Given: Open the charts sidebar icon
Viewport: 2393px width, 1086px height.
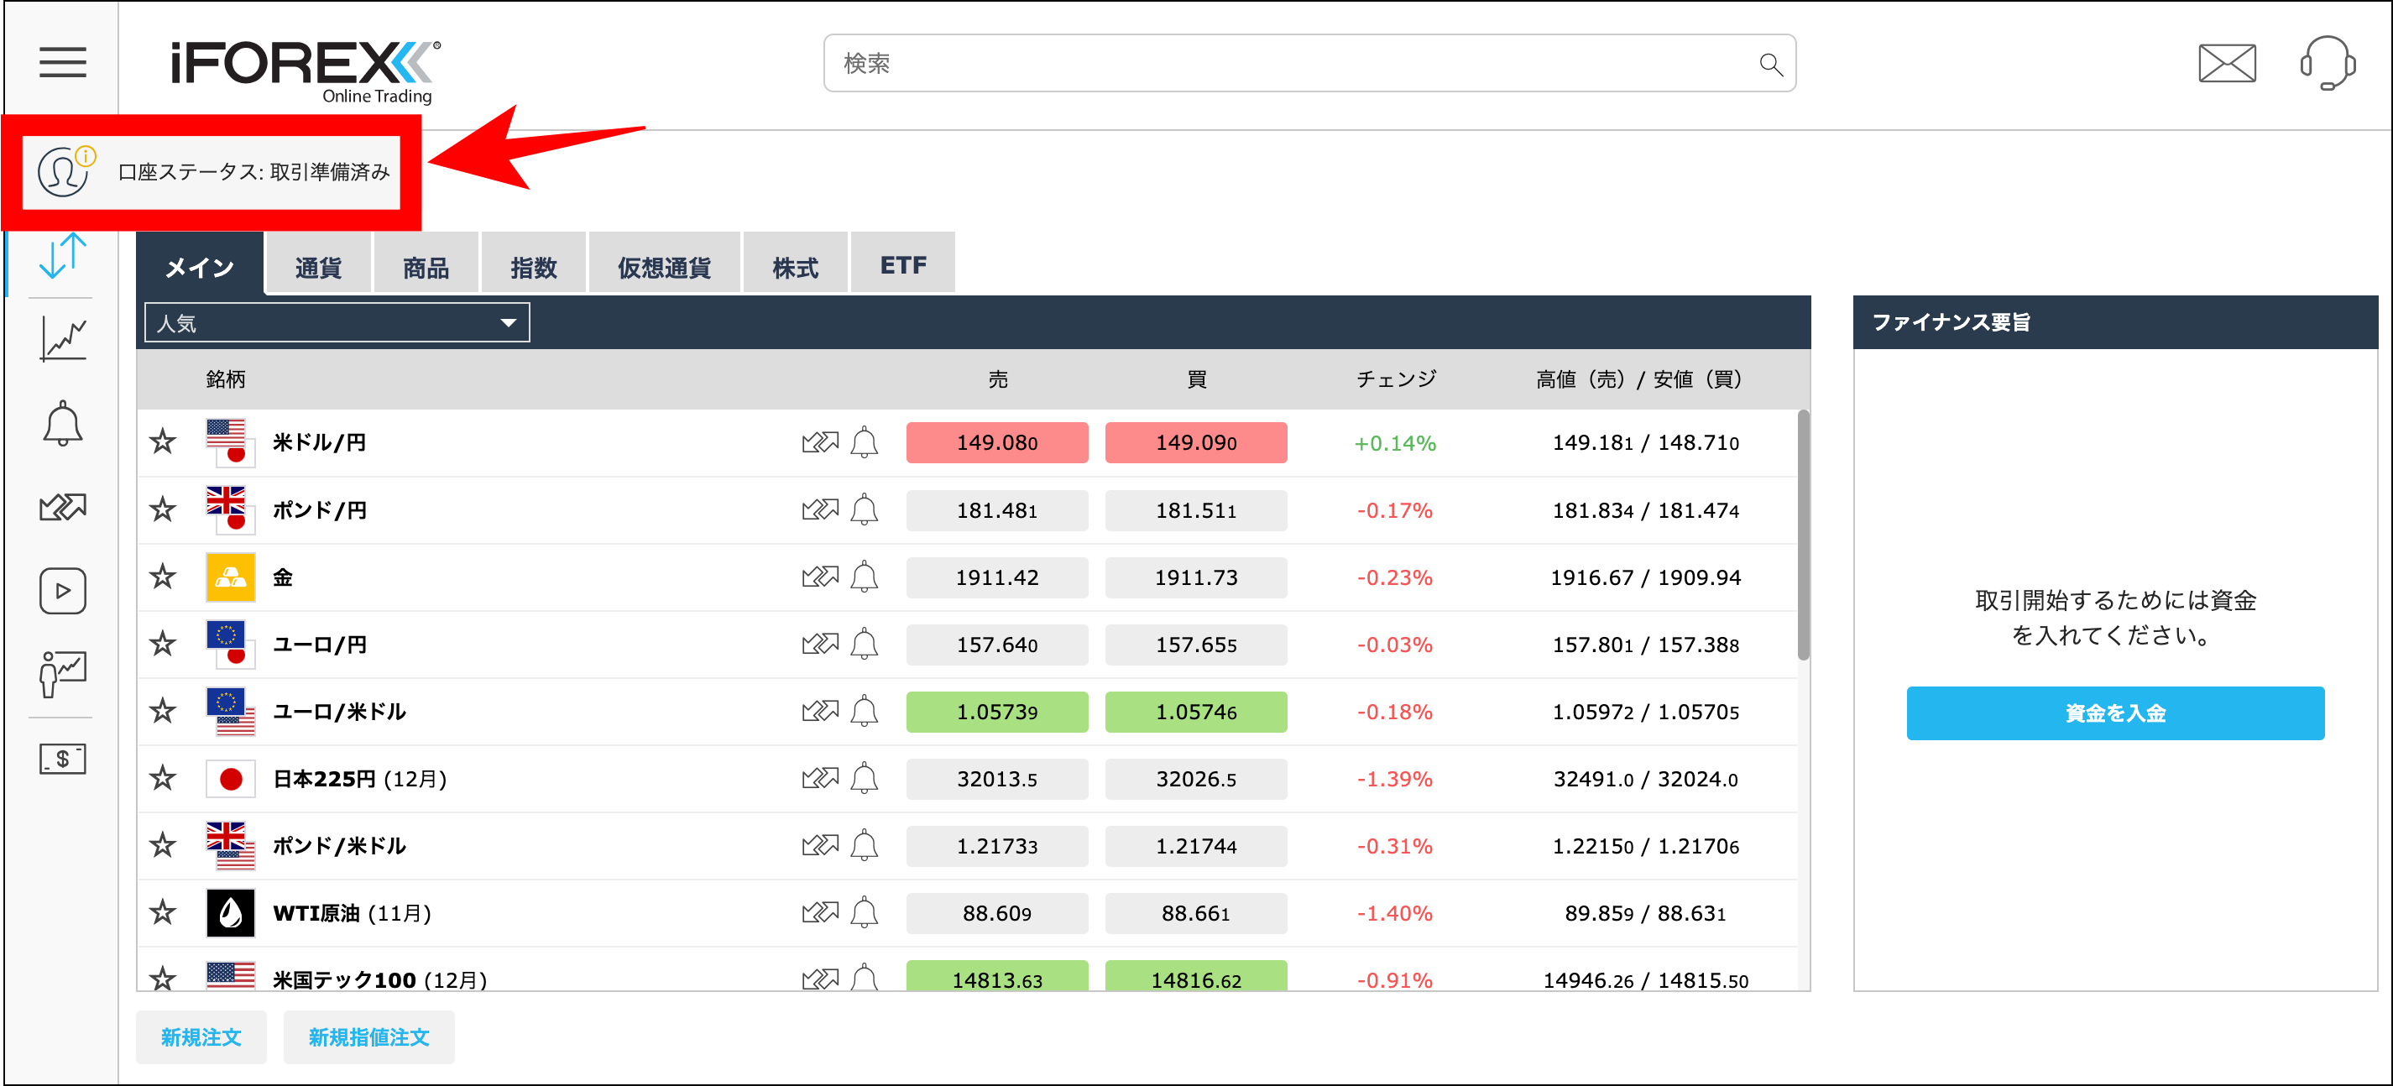Looking at the screenshot, I should pos(61,337).
